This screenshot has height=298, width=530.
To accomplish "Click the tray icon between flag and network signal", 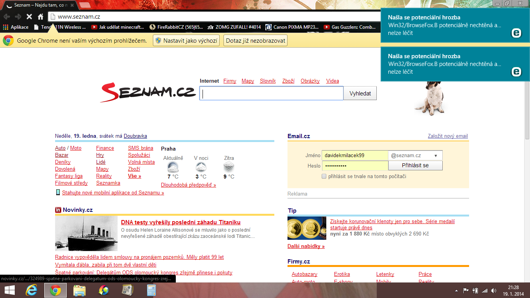I will pos(475,290).
